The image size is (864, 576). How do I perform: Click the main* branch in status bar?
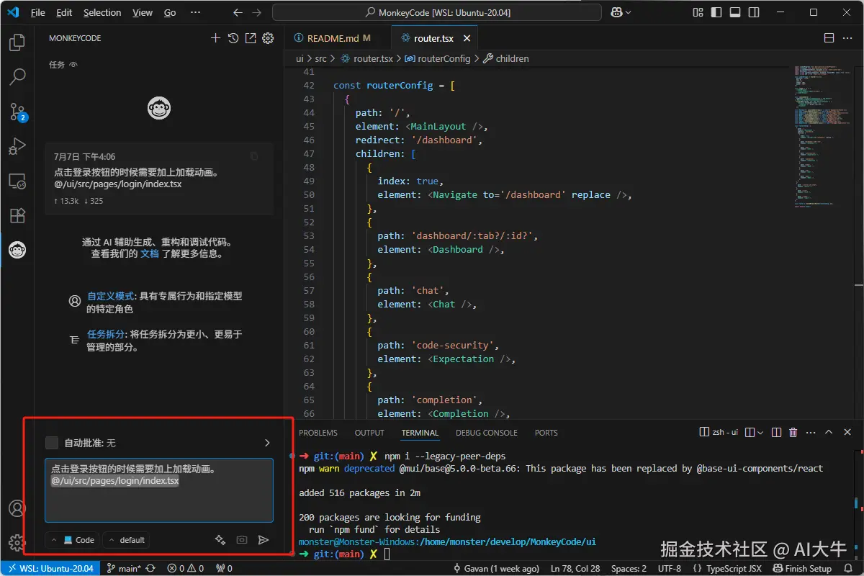[x=124, y=568]
